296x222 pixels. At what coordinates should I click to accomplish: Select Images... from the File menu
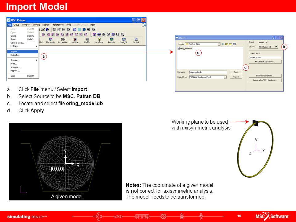(x=23, y=67)
